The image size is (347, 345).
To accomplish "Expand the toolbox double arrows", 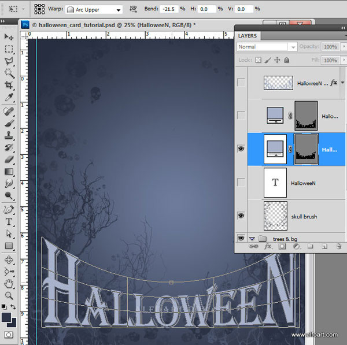I will coord(3,21).
